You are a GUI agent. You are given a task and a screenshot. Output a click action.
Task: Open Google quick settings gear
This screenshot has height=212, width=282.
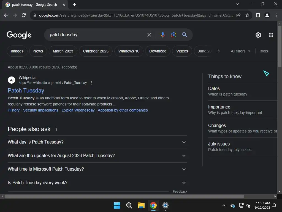(x=258, y=35)
